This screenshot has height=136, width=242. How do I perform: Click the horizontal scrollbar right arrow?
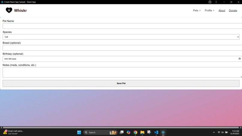coord(240,128)
